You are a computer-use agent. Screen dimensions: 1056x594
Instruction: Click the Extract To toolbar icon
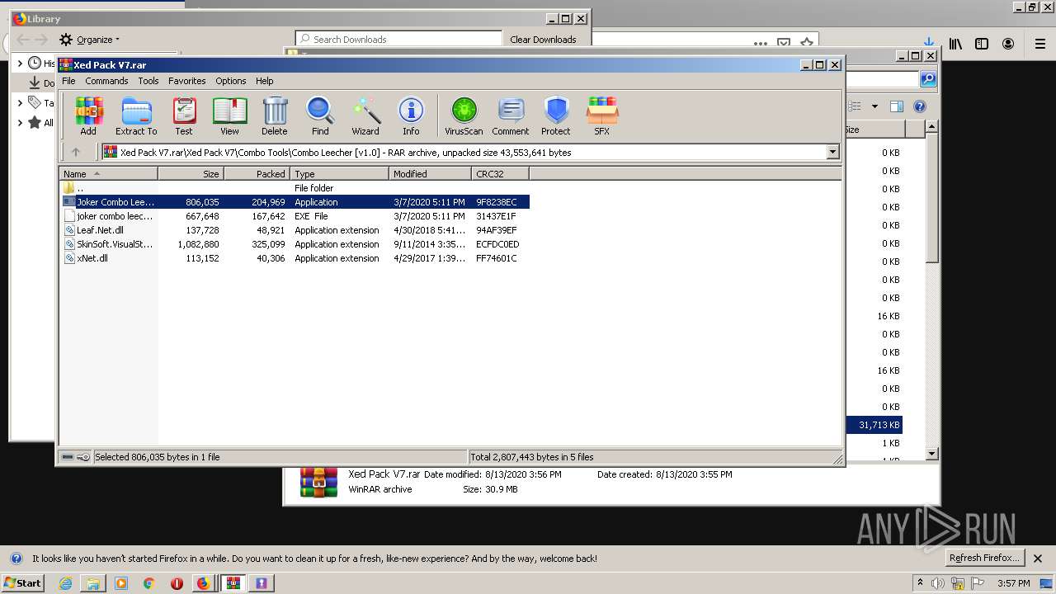point(136,116)
